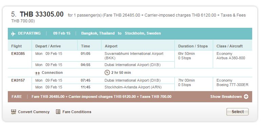Click Suvarnabhumi International Airport (BKK) text

(x=134, y=56)
